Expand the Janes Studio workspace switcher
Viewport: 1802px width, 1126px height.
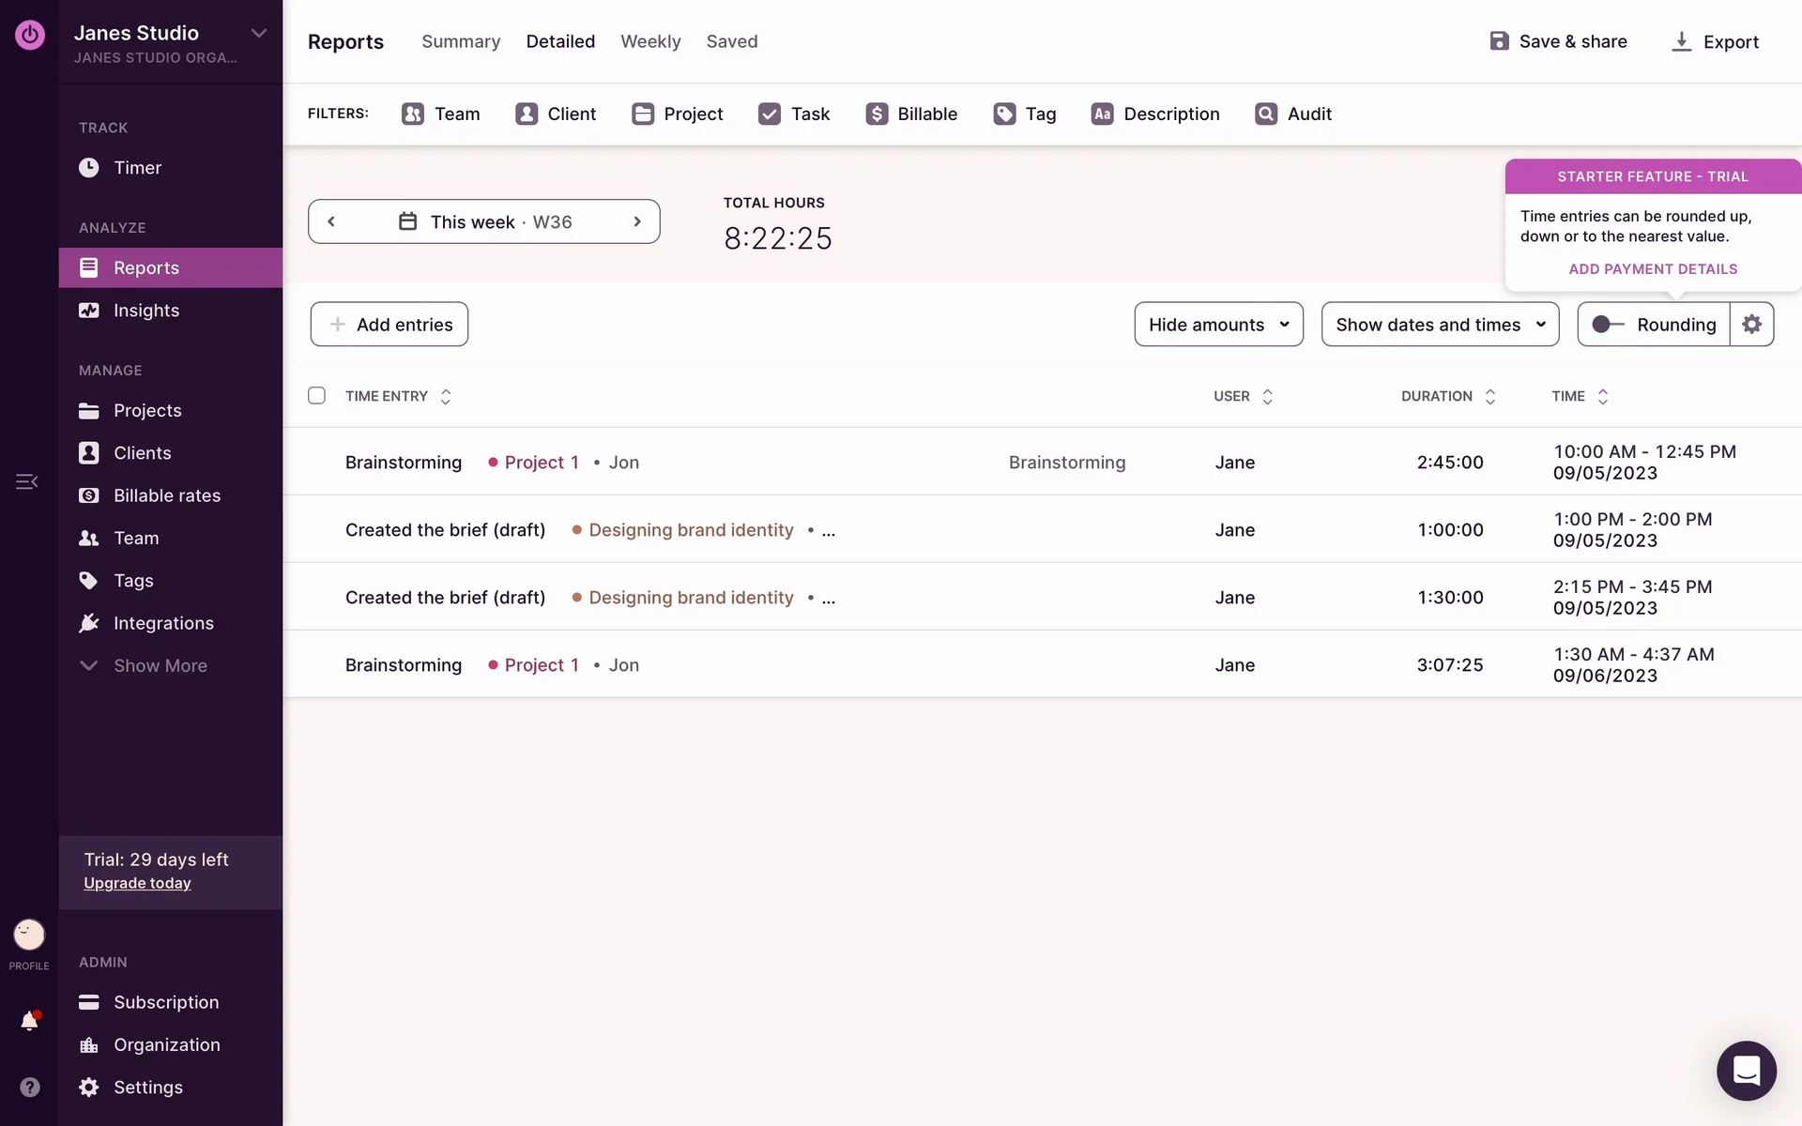258,34
